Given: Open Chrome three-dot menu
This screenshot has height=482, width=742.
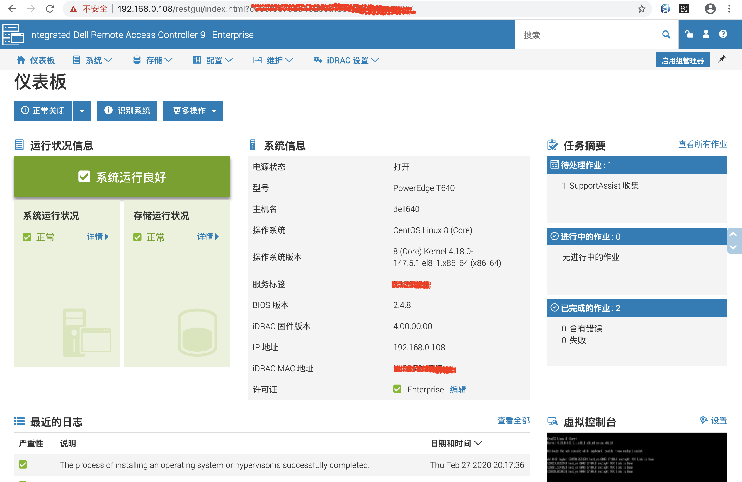Looking at the screenshot, I should point(729,9).
